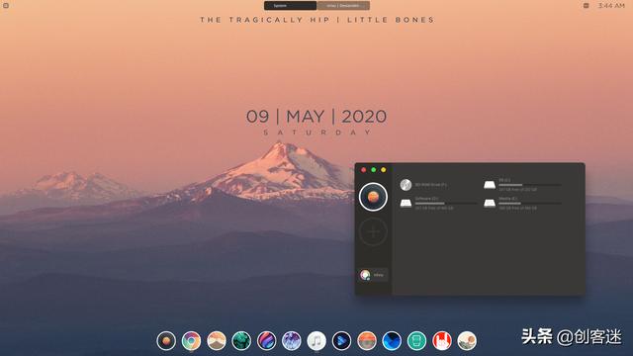633x356 pixels.
Task: Click the plus circle in the window sidebar
Action: [373, 231]
